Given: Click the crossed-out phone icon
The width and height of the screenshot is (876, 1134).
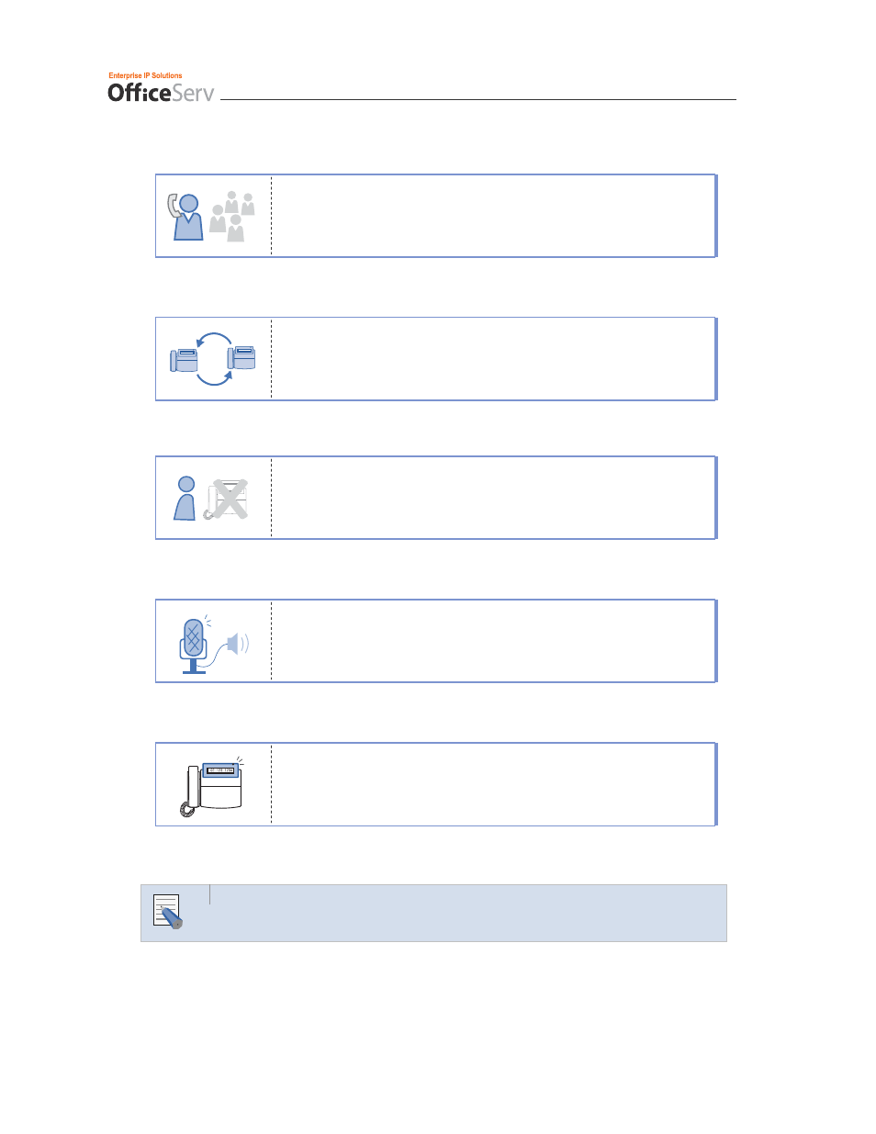Looking at the screenshot, I should pos(227,499).
